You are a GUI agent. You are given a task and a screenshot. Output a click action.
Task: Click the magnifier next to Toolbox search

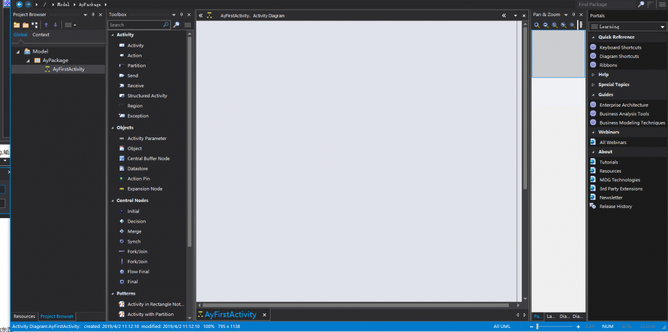tap(176, 25)
